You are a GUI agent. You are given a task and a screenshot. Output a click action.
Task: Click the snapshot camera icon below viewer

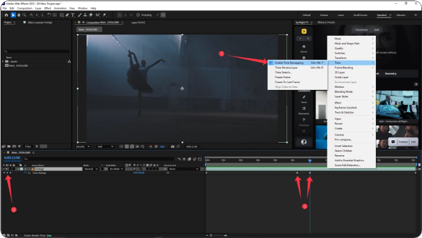pos(173,146)
